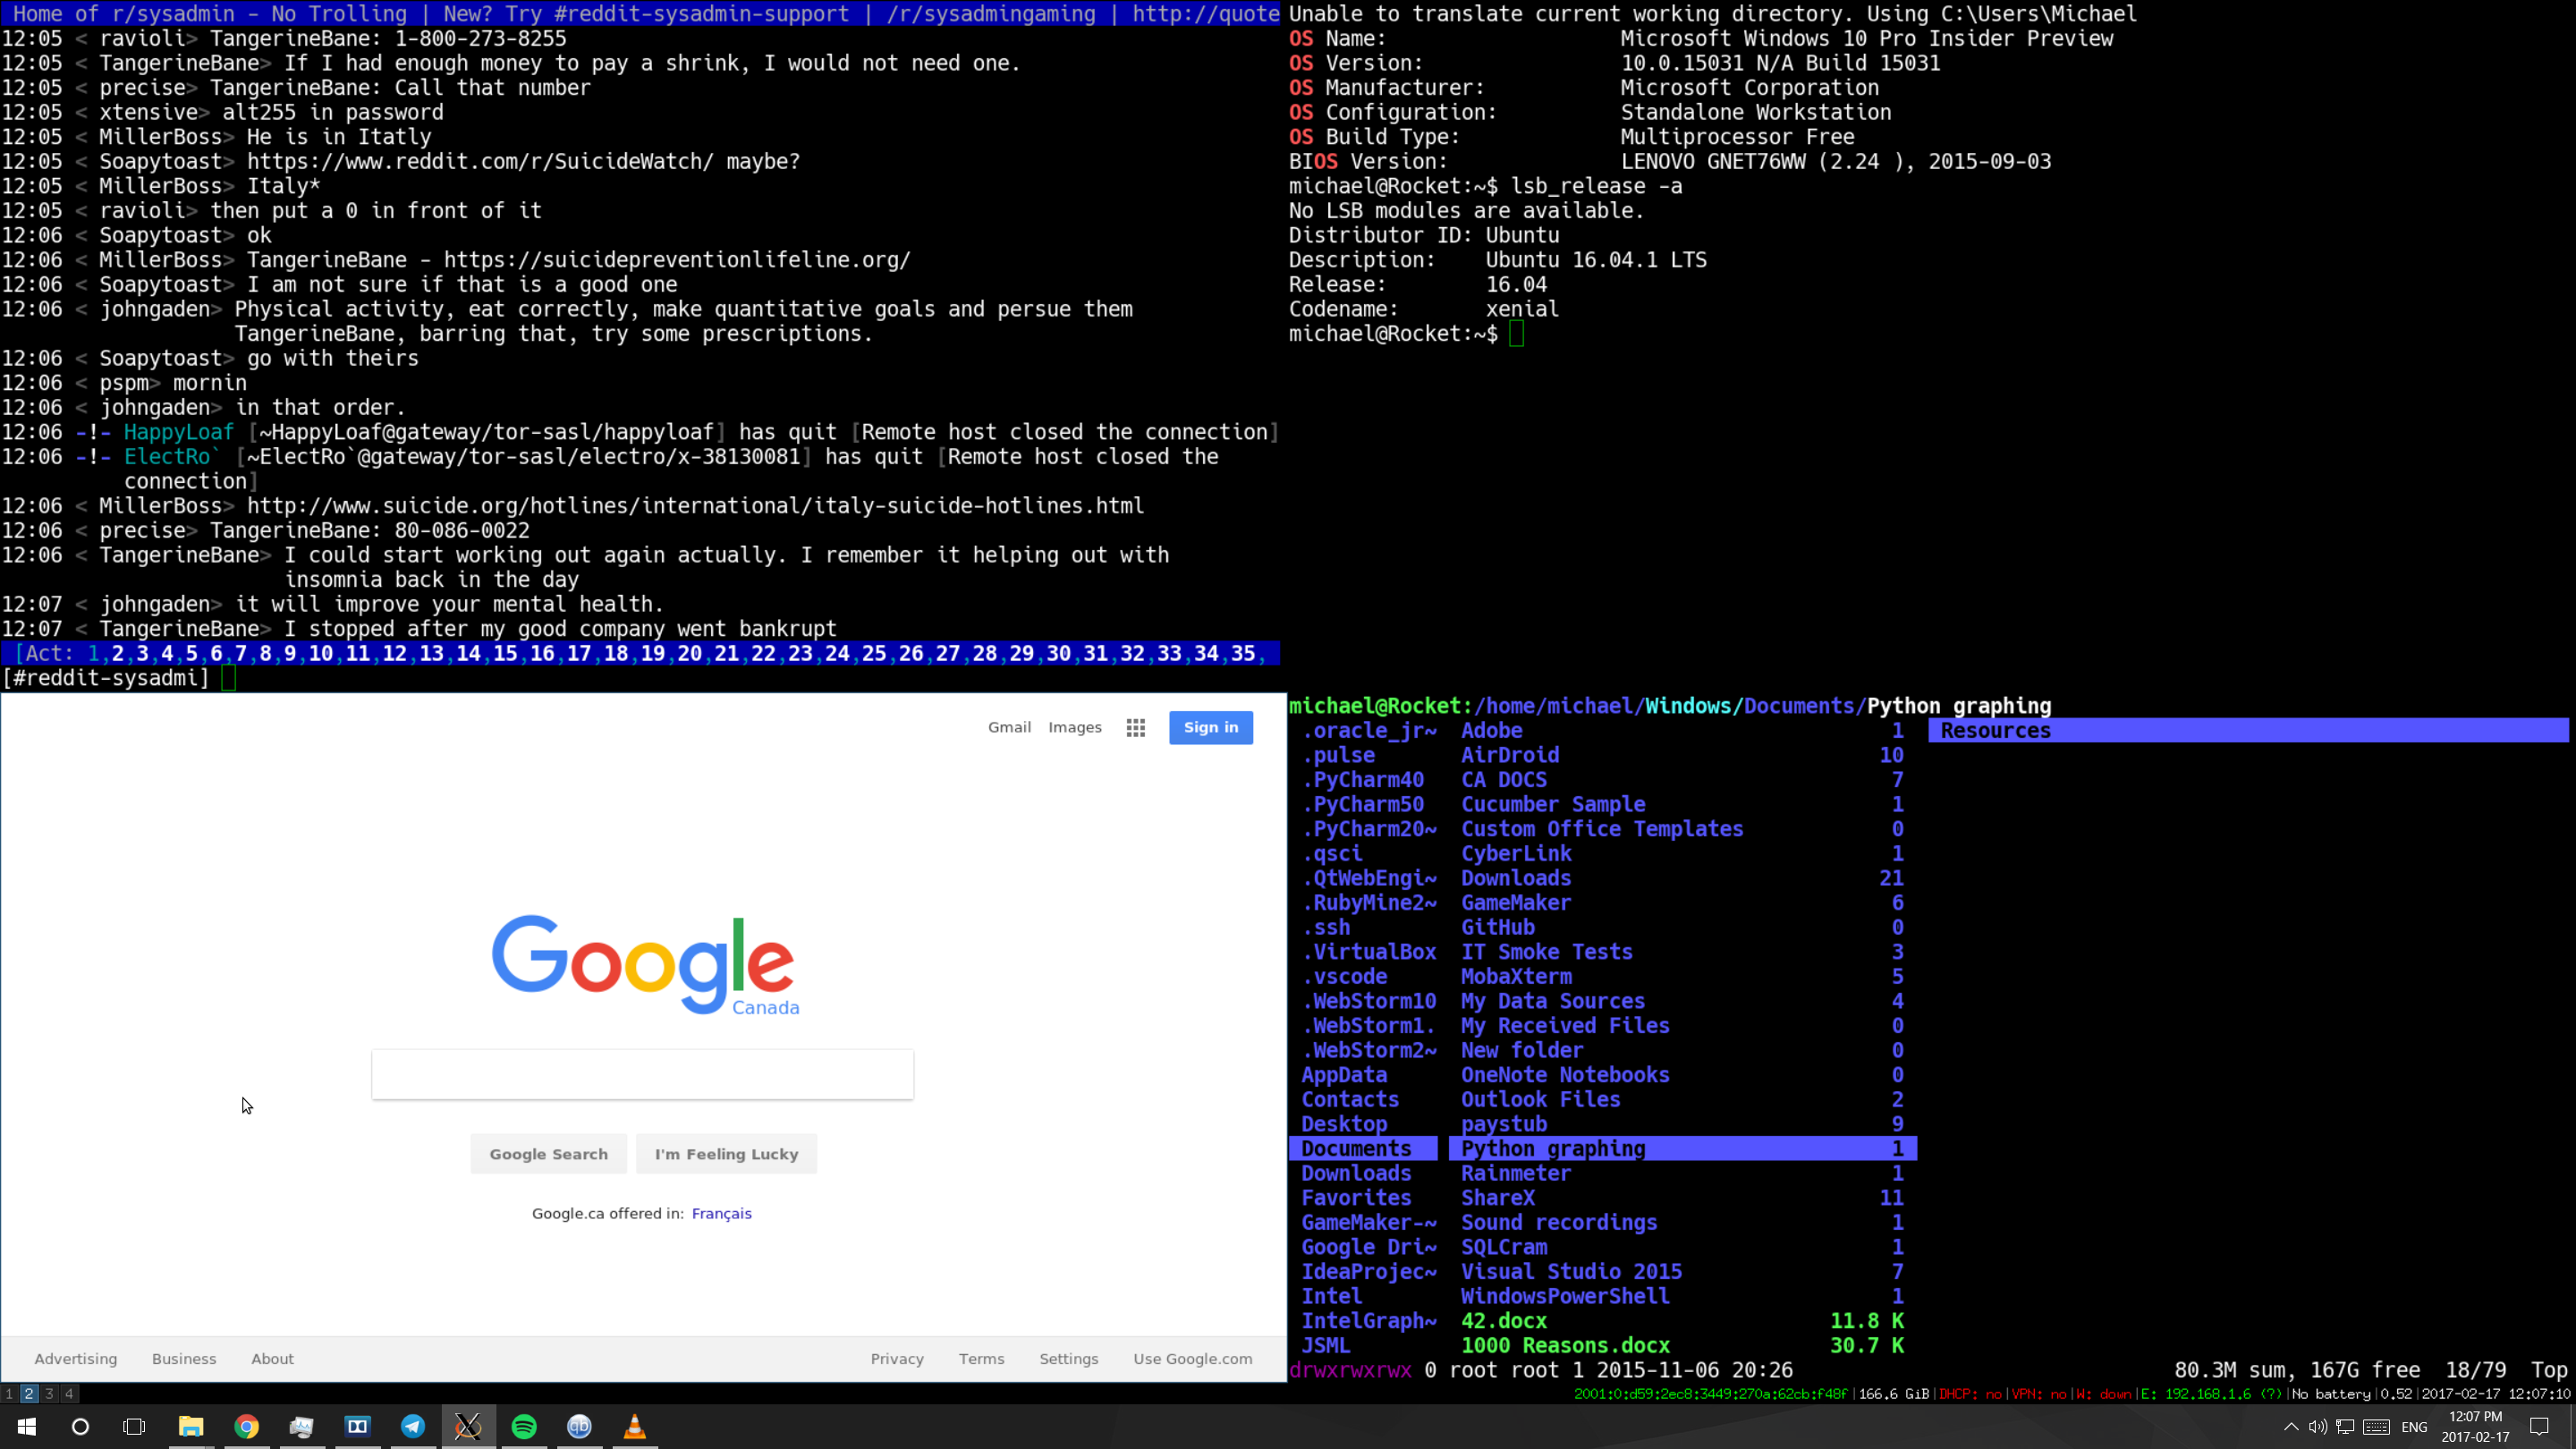This screenshot has width=2576, height=1449.
Task: Open the Action Center notifications icon
Action: [x=2540, y=1427]
